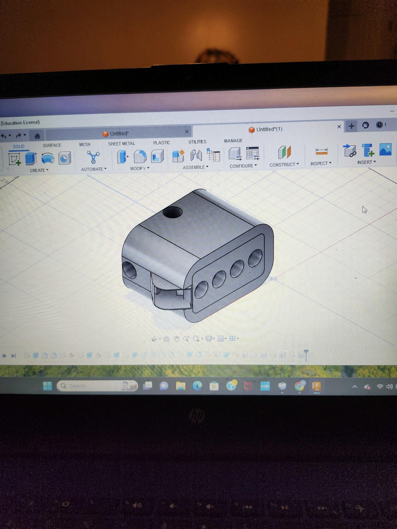Switch to the Untitled* document tab
Viewport: 397px width, 529px height.
(119, 134)
